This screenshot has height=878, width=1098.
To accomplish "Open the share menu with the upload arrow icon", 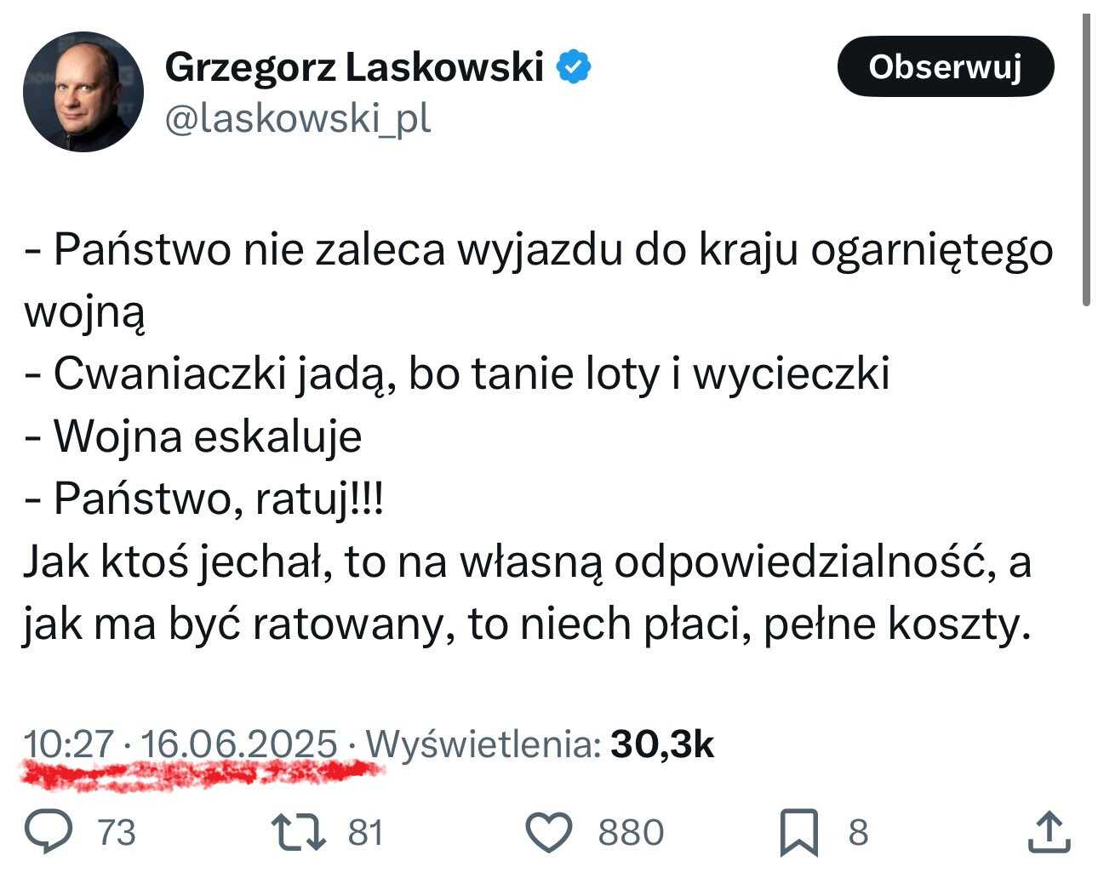I will pos(1048,832).
